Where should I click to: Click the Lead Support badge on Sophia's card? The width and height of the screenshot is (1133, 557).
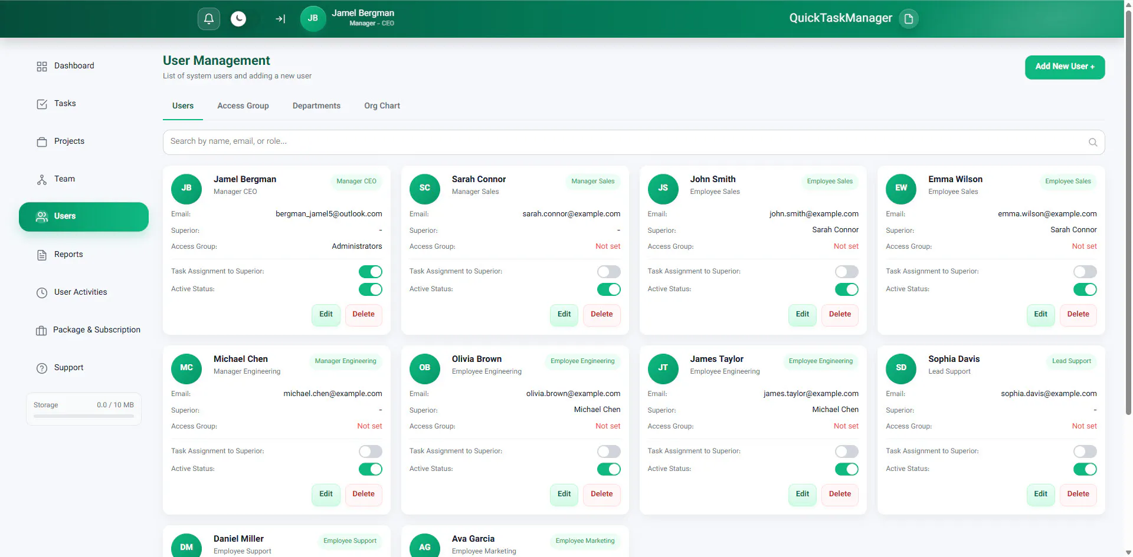click(x=1071, y=361)
